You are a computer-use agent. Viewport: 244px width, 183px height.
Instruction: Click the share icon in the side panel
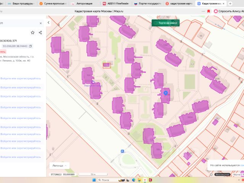click(x=40, y=33)
